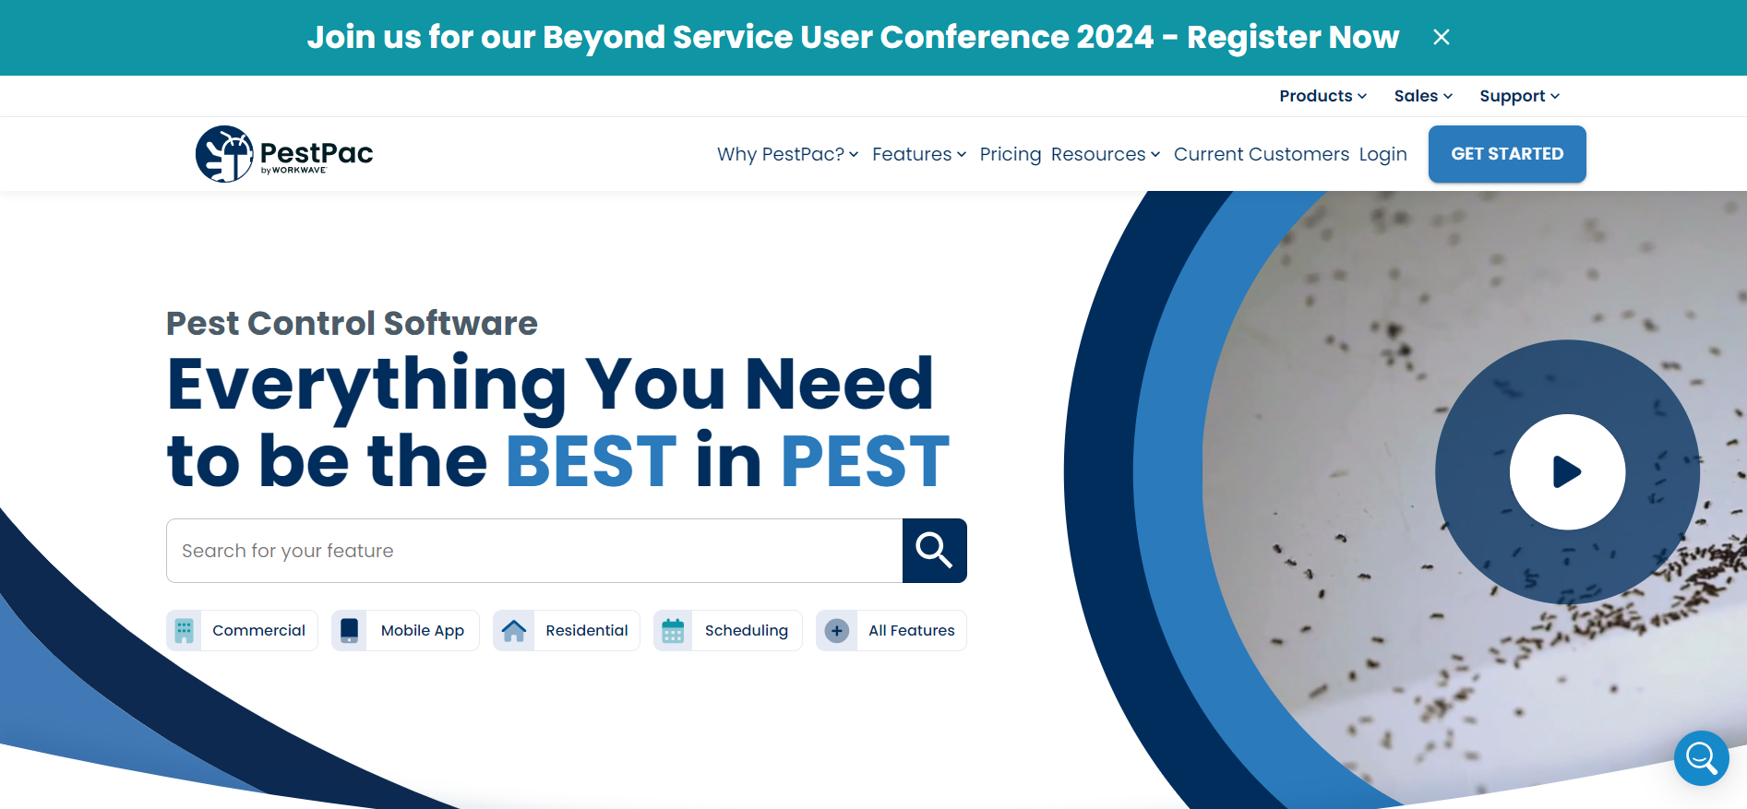The image size is (1747, 809).
Task: Focus the Search for your feature field
Action: point(534,551)
